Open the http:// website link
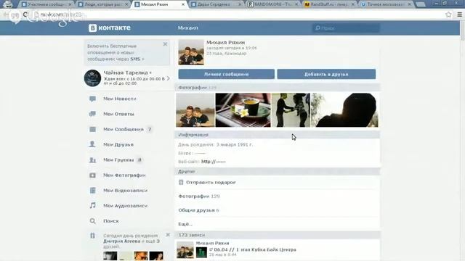 (214, 162)
